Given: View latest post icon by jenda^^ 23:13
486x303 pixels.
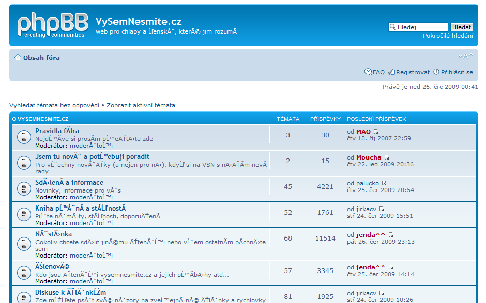Looking at the screenshot, I should (x=390, y=235).
